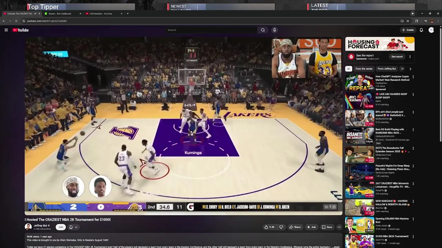Open Jeffrey Bui channel avatar
Viewport: 442px width, 248px height.
[28, 227]
